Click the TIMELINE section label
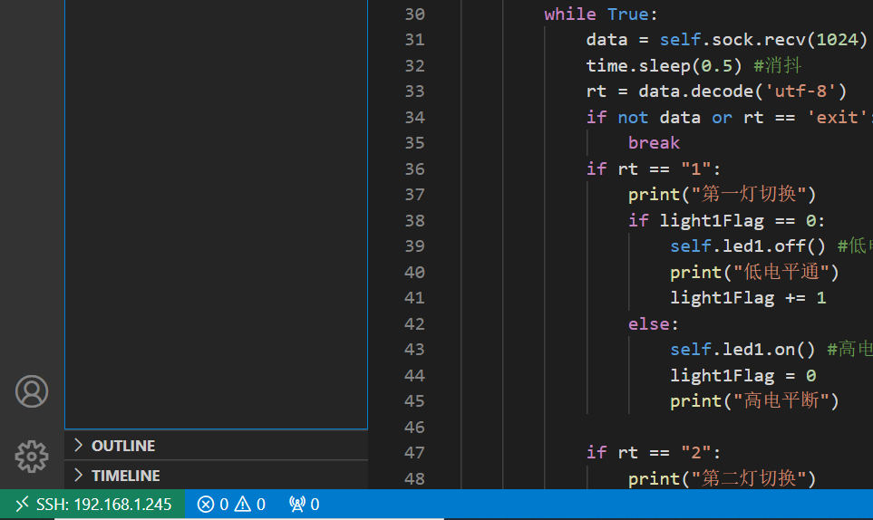 tap(126, 477)
